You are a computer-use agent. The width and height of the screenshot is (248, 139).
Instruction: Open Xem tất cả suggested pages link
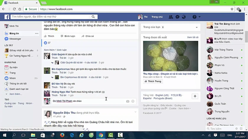point(192,37)
